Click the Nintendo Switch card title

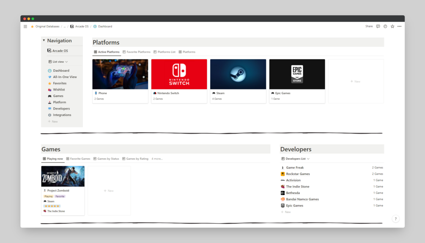[x=168, y=93]
